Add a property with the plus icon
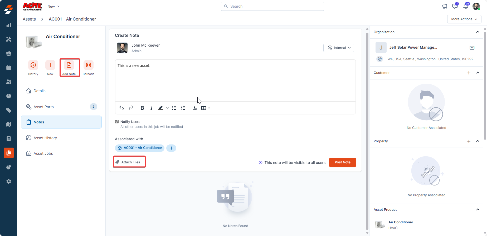The width and height of the screenshot is (487, 236). pos(469,141)
